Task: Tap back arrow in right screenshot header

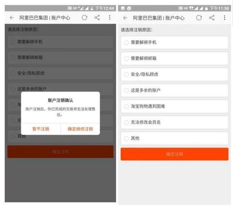Action: click(125, 18)
